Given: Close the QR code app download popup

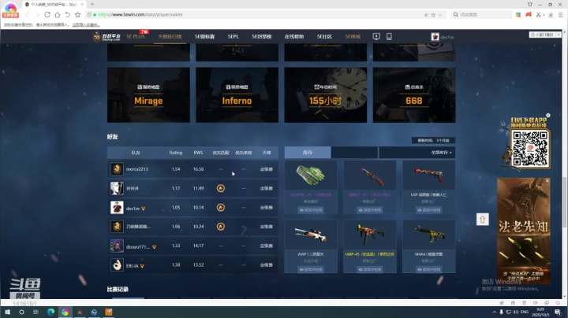Looking at the screenshot, I should (x=548, y=116).
